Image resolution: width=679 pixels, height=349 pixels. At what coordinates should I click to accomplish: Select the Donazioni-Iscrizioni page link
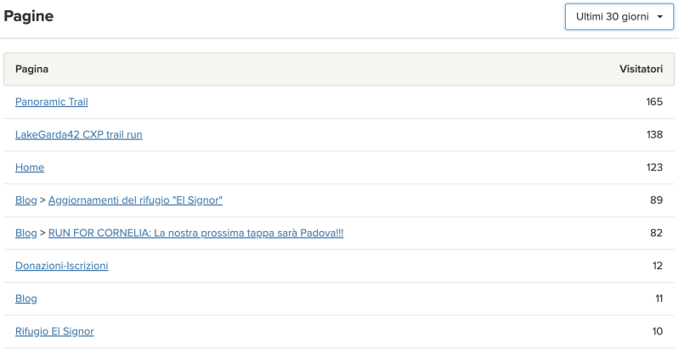click(61, 266)
